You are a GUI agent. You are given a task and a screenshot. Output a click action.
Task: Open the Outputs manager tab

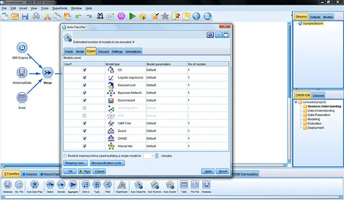coord(315,17)
